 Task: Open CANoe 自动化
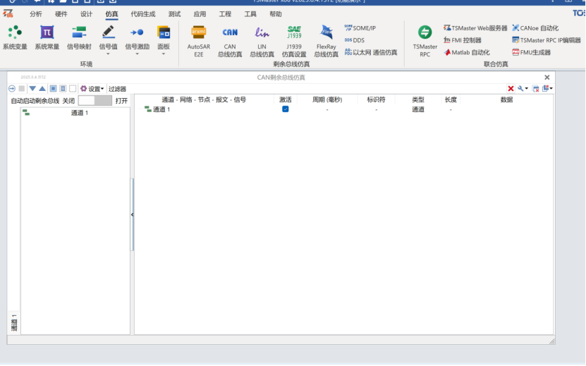535,28
